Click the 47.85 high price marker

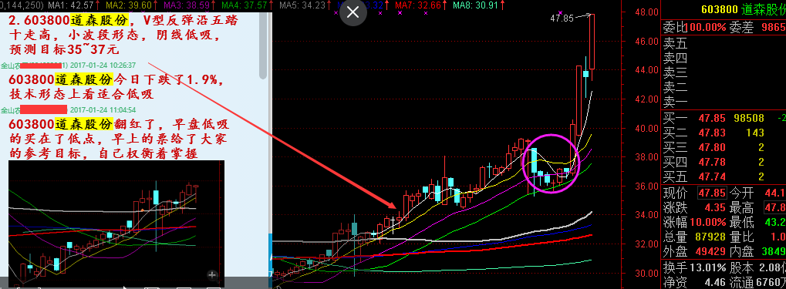(562, 18)
